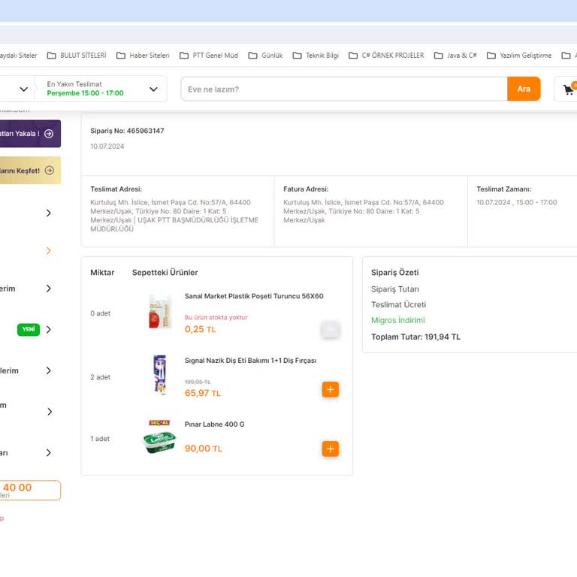Open the shopping cart icon
Viewport: 577px width, 577px height.
click(x=568, y=89)
